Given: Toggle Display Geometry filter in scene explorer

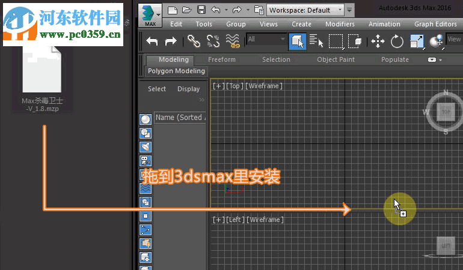Looking at the screenshot, I should coord(146,119).
